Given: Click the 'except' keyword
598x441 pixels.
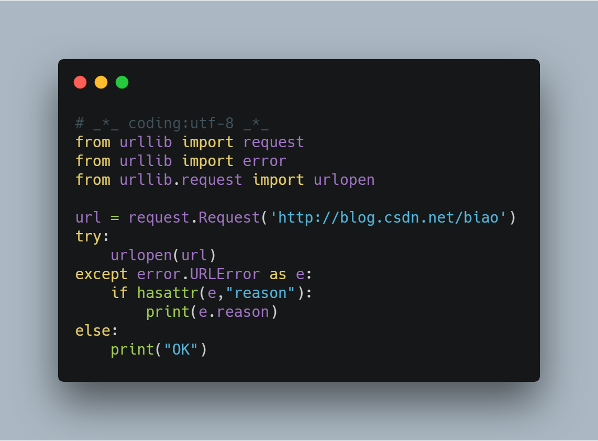Looking at the screenshot, I should tap(101, 274).
